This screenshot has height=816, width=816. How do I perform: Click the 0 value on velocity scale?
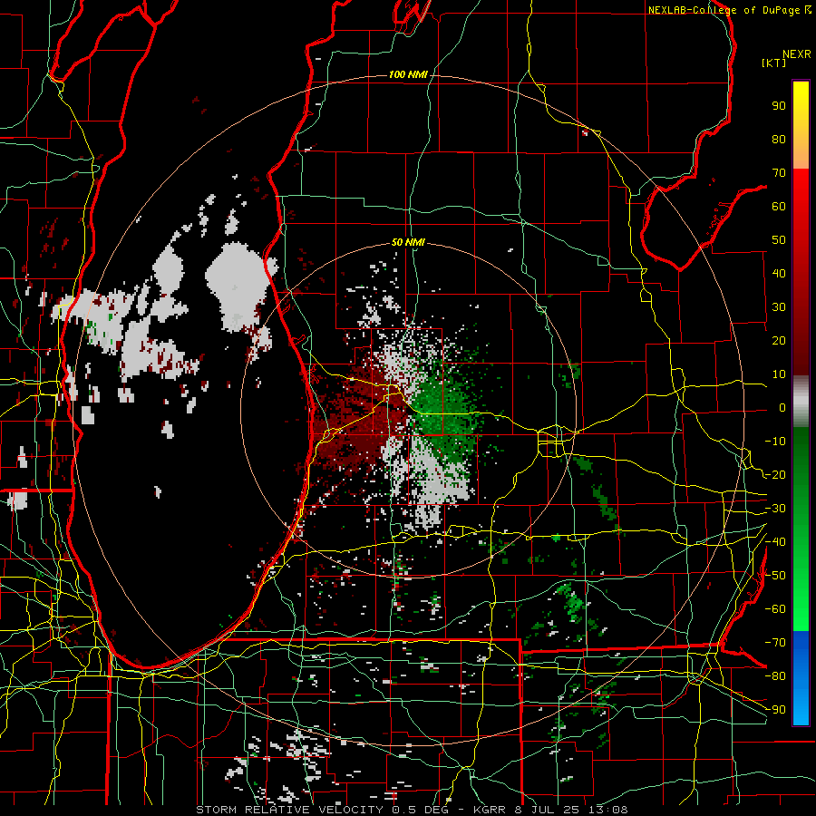click(x=782, y=408)
